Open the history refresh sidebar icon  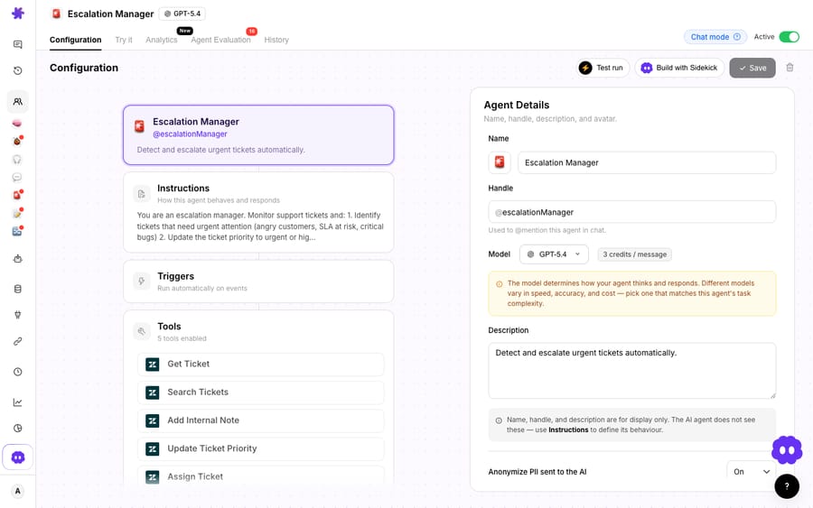[x=18, y=70]
